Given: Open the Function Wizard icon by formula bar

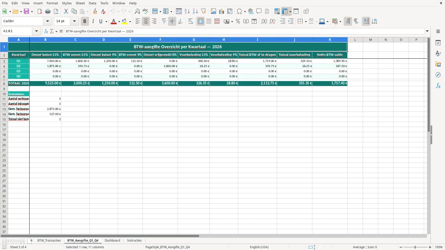Looking at the screenshot, I should (x=46, y=31).
